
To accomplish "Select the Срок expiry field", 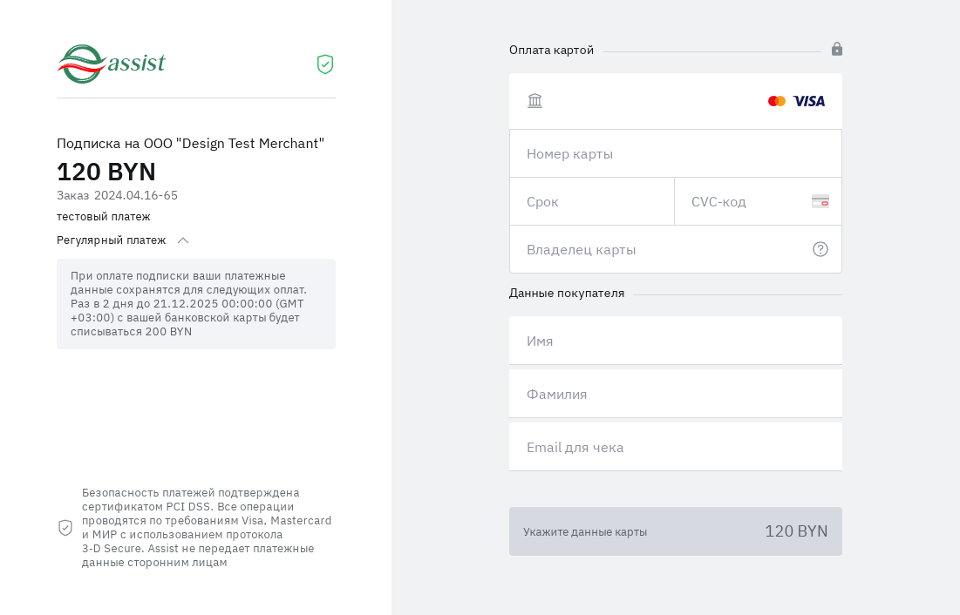I will (x=591, y=201).
